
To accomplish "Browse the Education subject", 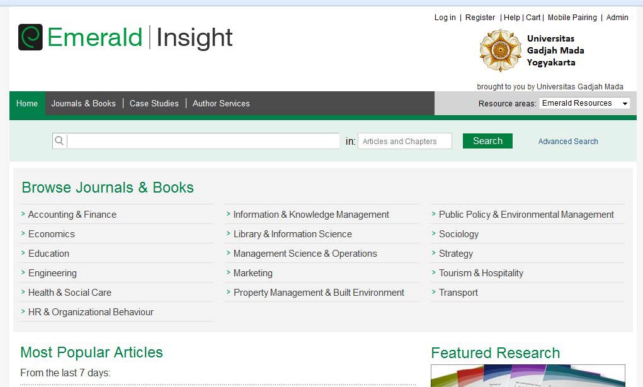I will pos(48,254).
